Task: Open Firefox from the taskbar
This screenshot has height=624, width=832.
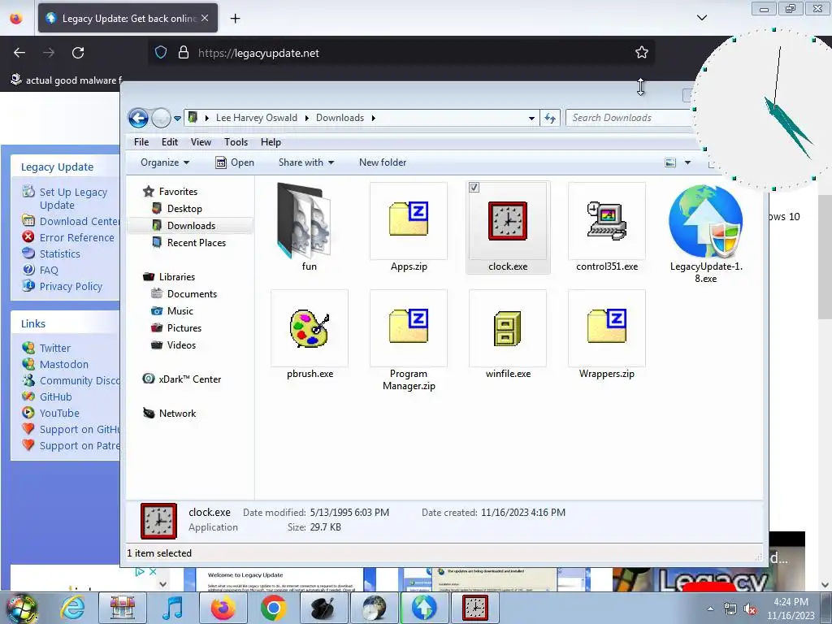Action: (x=223, y=608)
